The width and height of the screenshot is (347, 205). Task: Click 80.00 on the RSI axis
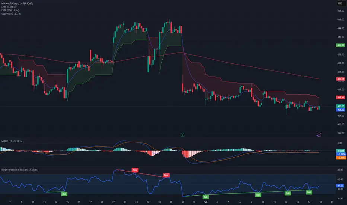[340, 170]
